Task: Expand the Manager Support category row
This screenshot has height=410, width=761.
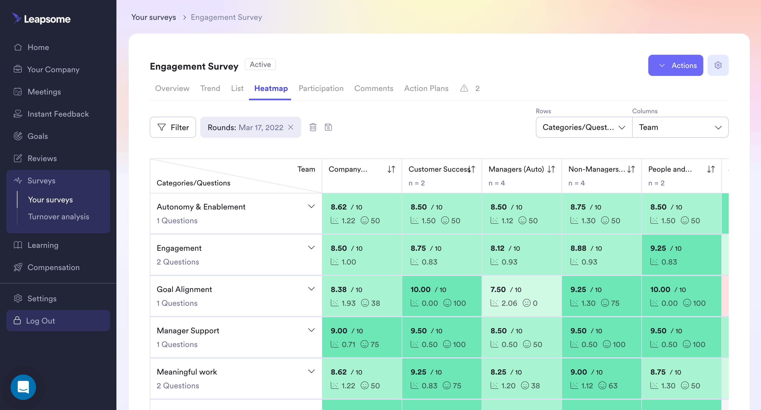Action: point(311,330)
